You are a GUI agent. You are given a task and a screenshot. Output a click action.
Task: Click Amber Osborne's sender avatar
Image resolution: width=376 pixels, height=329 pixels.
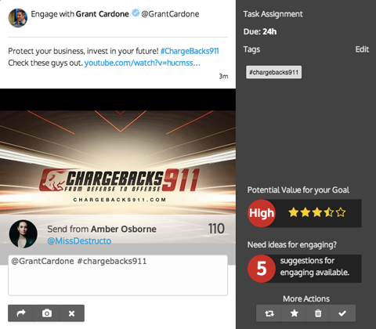click(x=23, y=234)
